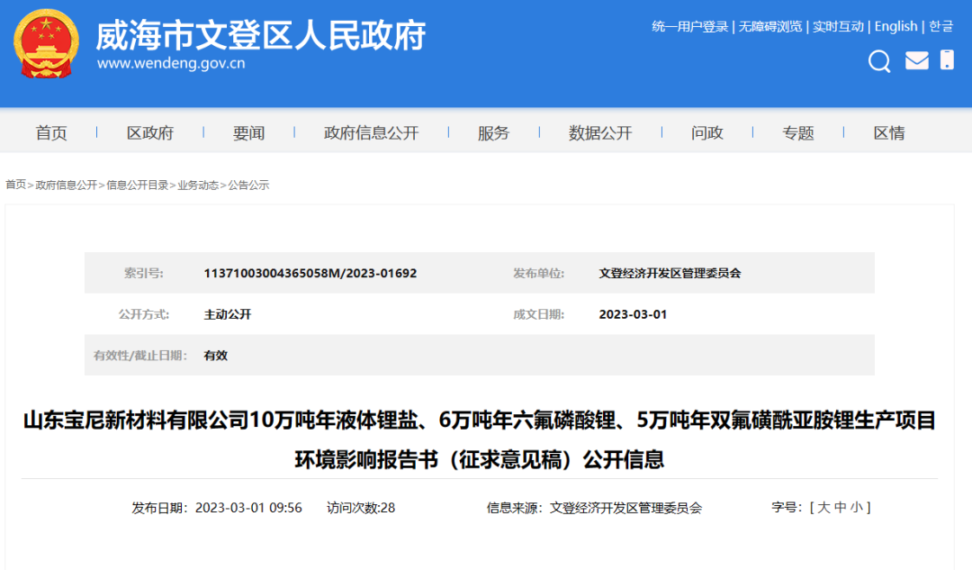Open the 实时互动 link
Viewport: 972px width, 570px height.
click(838, 27)
